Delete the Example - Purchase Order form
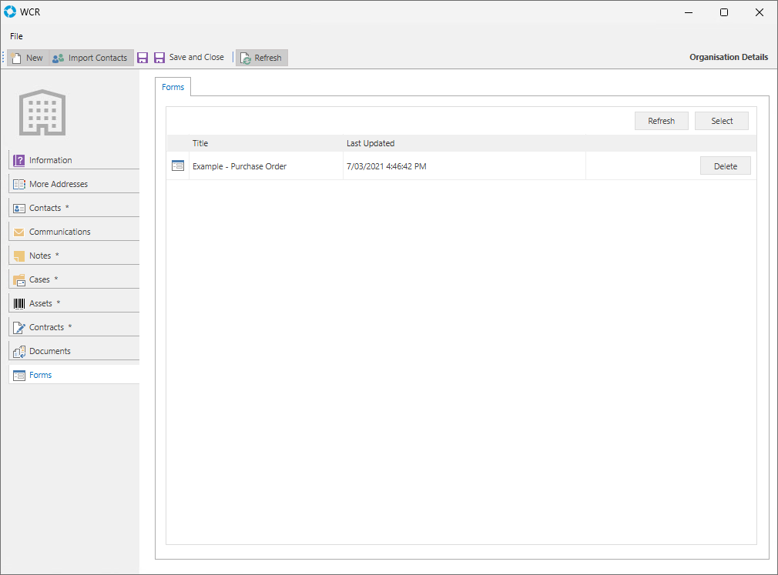This screenshot has width=778, height=575. [x=725, y=166]
